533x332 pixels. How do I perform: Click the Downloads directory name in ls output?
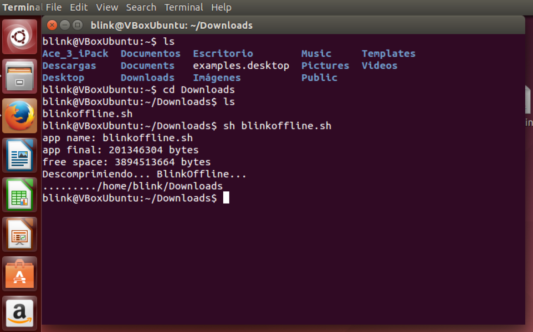147,77
